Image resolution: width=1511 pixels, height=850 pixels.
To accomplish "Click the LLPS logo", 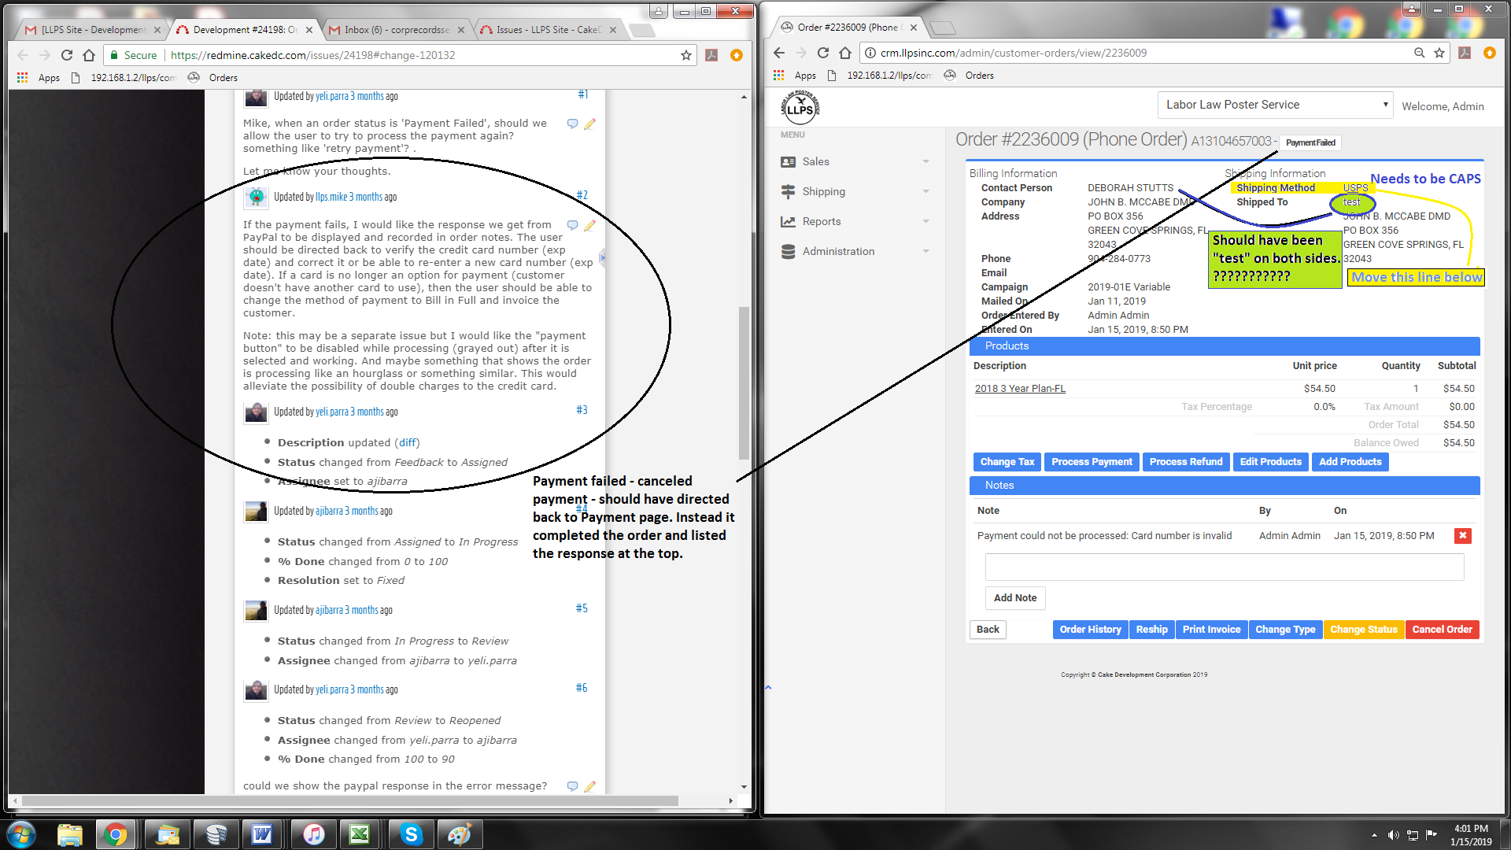I will (800, 106).
